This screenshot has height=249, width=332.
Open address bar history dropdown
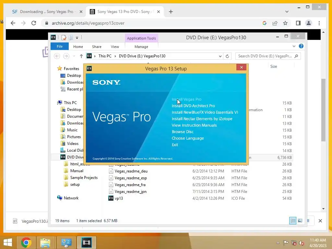(x=220, y=56)
